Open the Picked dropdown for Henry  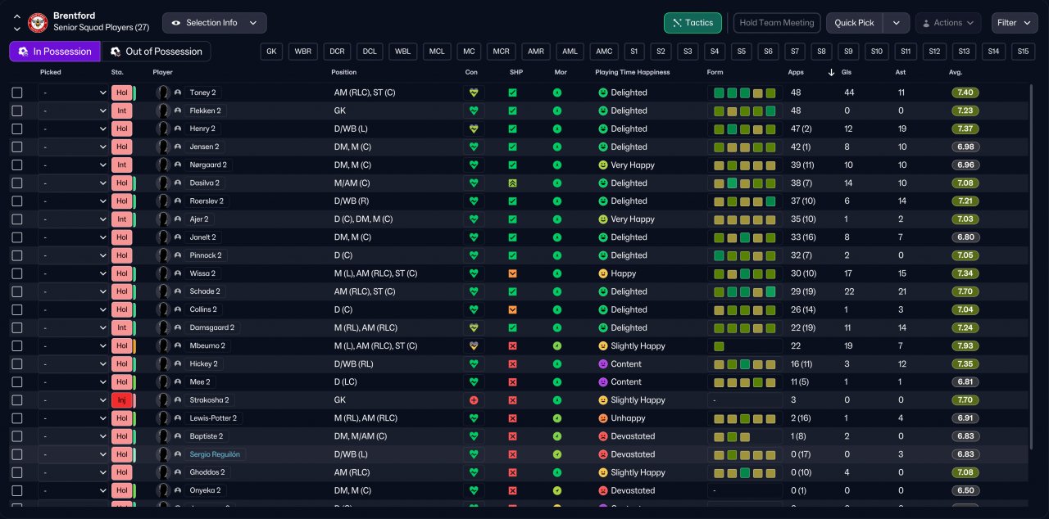point(74,129)
